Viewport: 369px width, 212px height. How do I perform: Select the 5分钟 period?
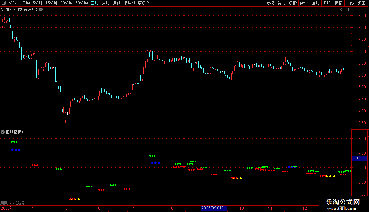pyautogui.click(x=38, y=3)
